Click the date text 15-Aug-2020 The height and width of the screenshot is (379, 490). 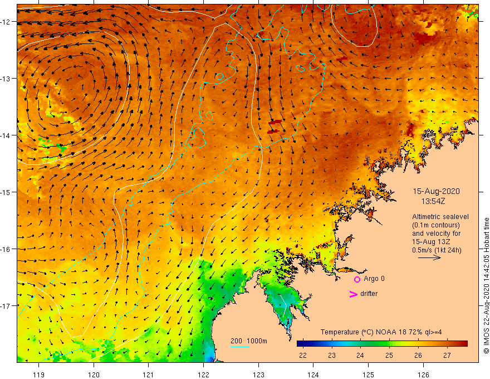(436, 191)
